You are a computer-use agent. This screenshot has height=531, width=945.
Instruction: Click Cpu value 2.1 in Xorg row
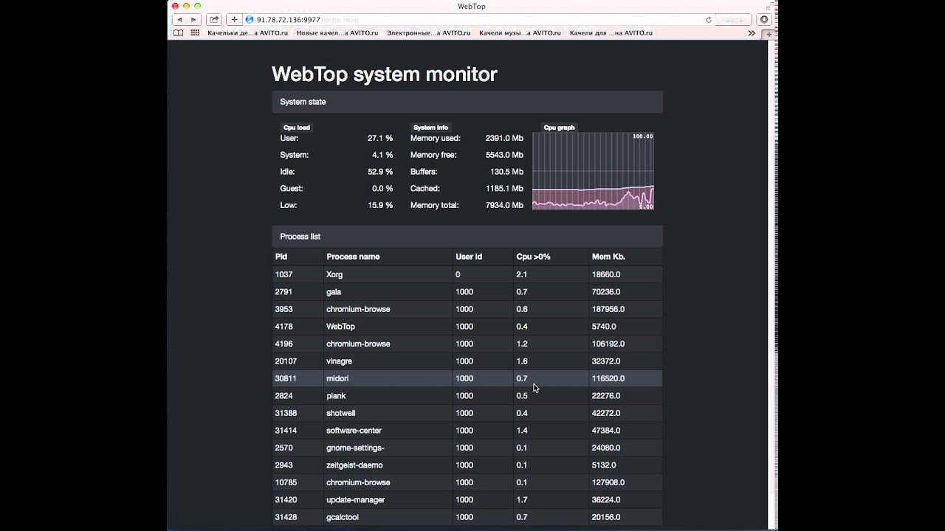[x=521, y=274]
